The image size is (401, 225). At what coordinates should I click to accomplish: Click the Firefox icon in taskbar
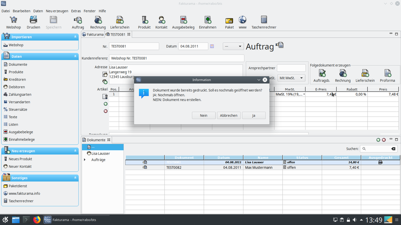click(37, 220)
